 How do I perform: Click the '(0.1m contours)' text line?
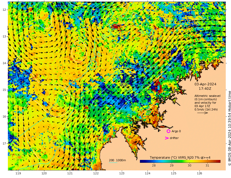coord(206,99)
